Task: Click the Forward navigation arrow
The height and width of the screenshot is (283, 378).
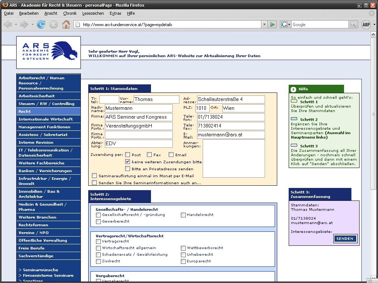Action: 24,25
